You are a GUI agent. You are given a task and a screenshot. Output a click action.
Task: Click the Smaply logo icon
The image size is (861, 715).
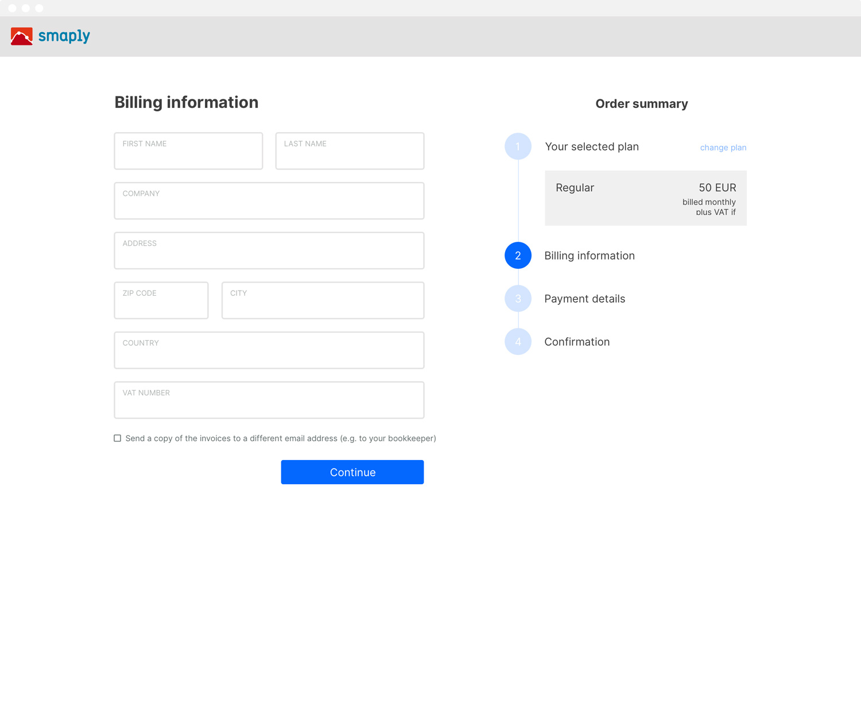click(22, 36)
